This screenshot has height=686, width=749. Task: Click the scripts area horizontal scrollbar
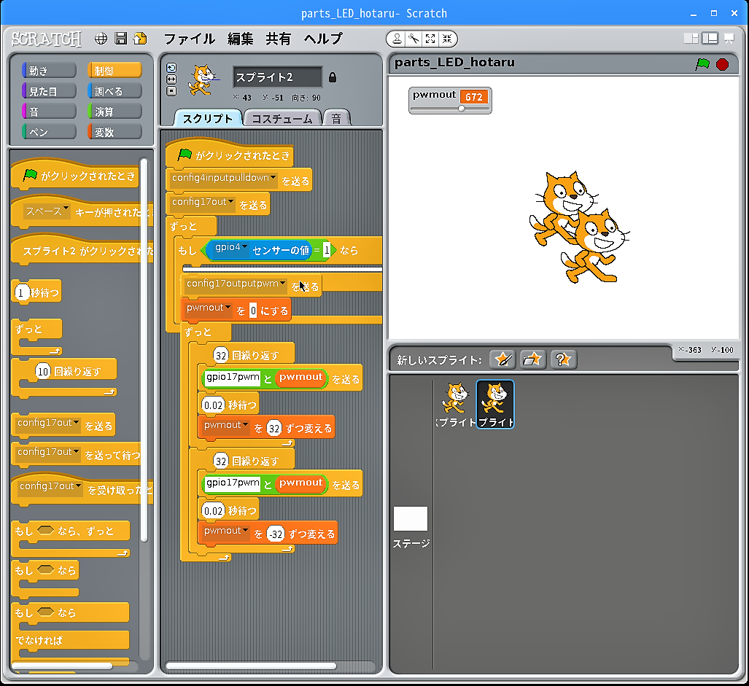coord(250,666)
